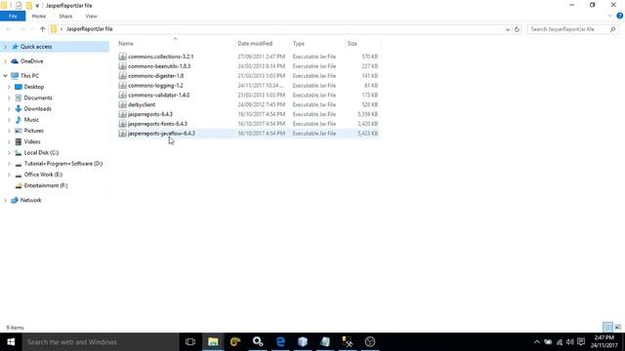Select the commons-validator-1.4.0 file
Screen dimensions: 625x351
click(x=158, y=95)
